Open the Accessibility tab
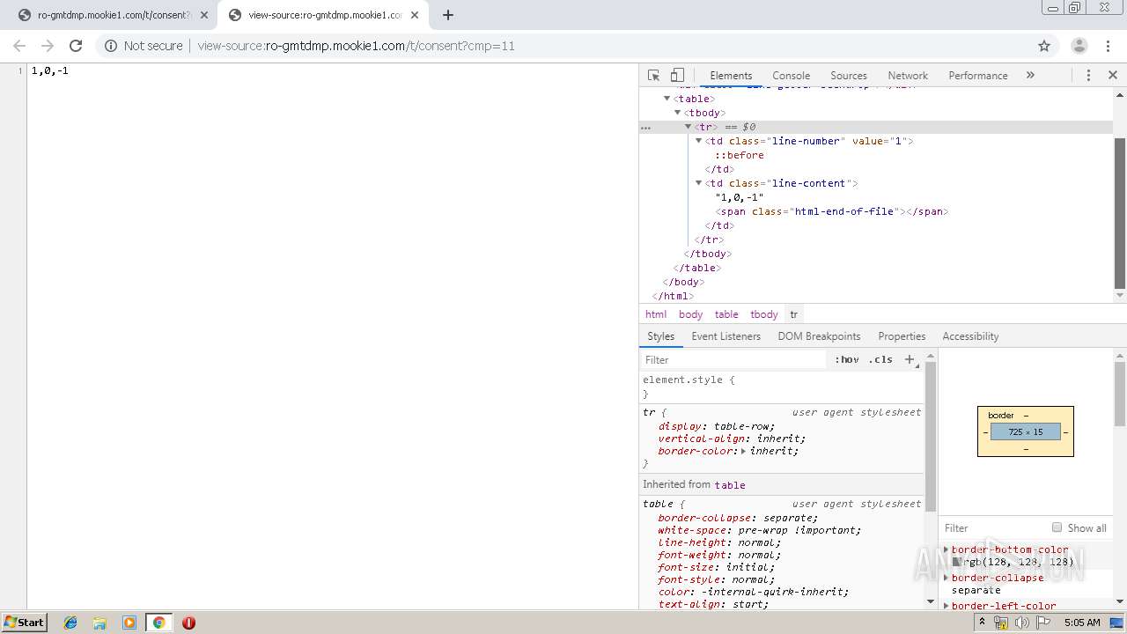 point(970,336)
